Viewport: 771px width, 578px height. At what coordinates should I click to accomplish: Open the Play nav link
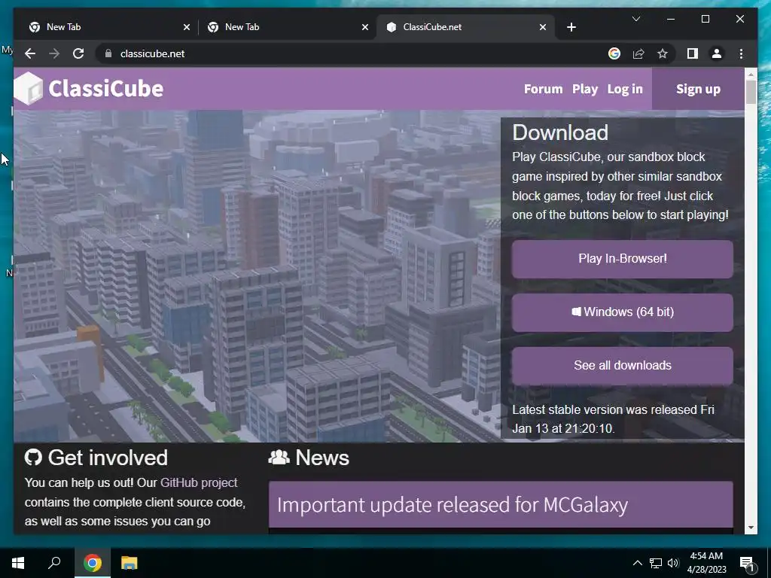pyautogui.click(x=584, y=89)
